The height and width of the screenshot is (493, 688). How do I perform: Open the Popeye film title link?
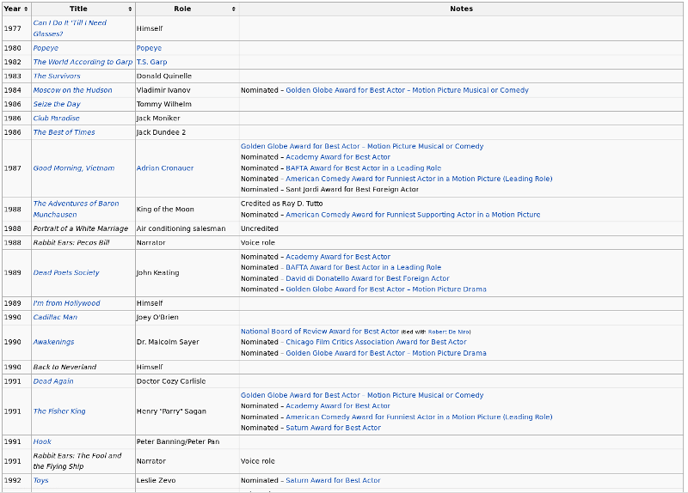(x=46, y=48)
